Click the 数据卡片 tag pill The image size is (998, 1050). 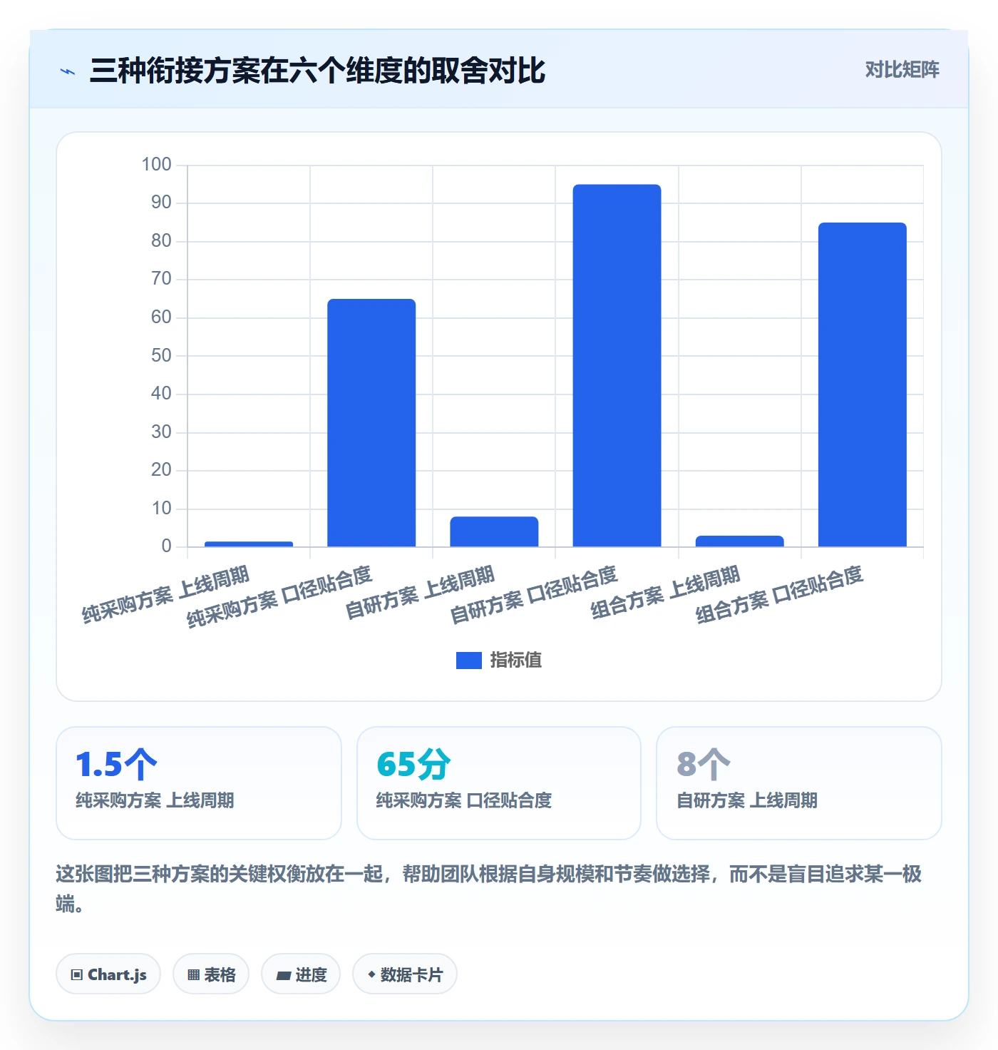(405, 974)
